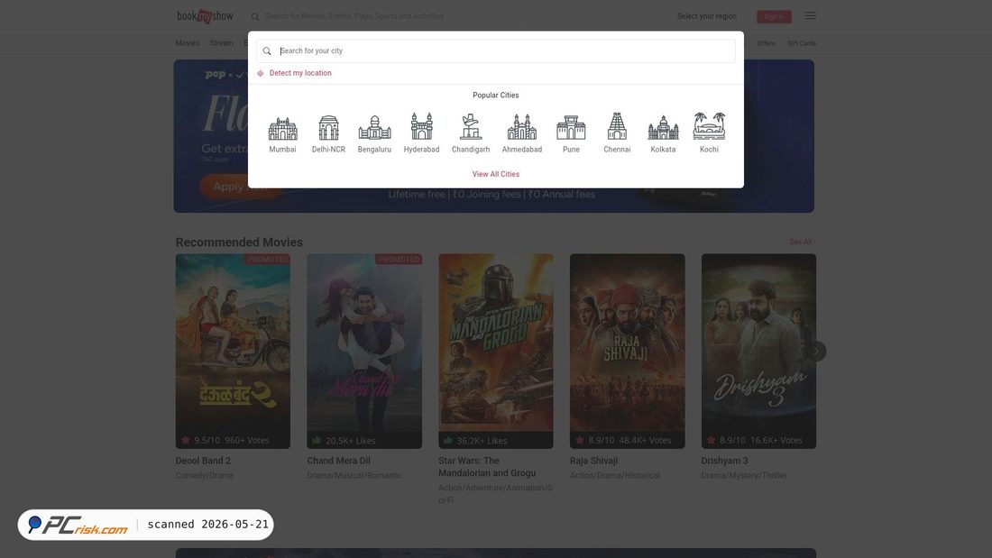Select the Hyderabad city icon

click(421, 126)
